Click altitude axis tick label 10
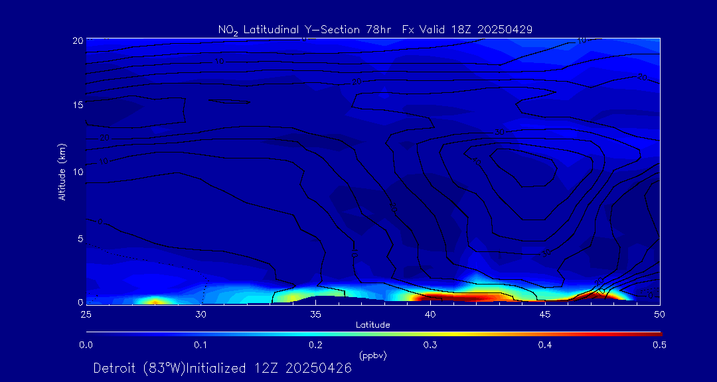717x382 pixels. click(78, 171)
